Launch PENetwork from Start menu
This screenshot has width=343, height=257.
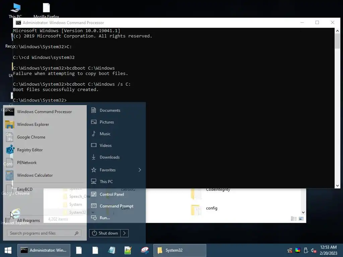point(45,162)
